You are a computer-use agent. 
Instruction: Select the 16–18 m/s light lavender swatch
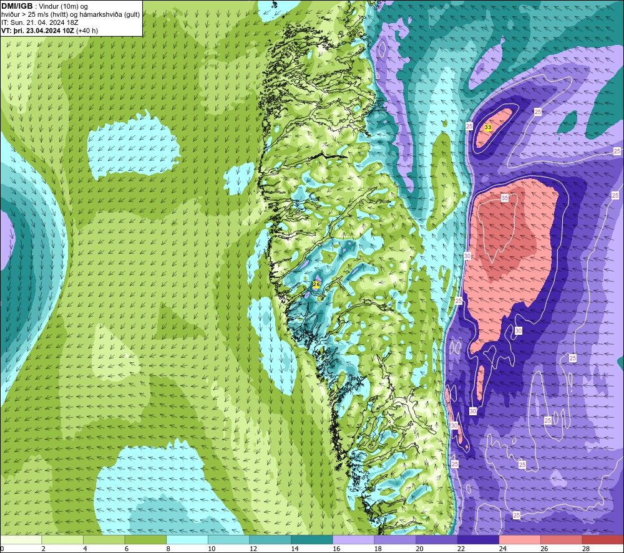click(353, 540)
